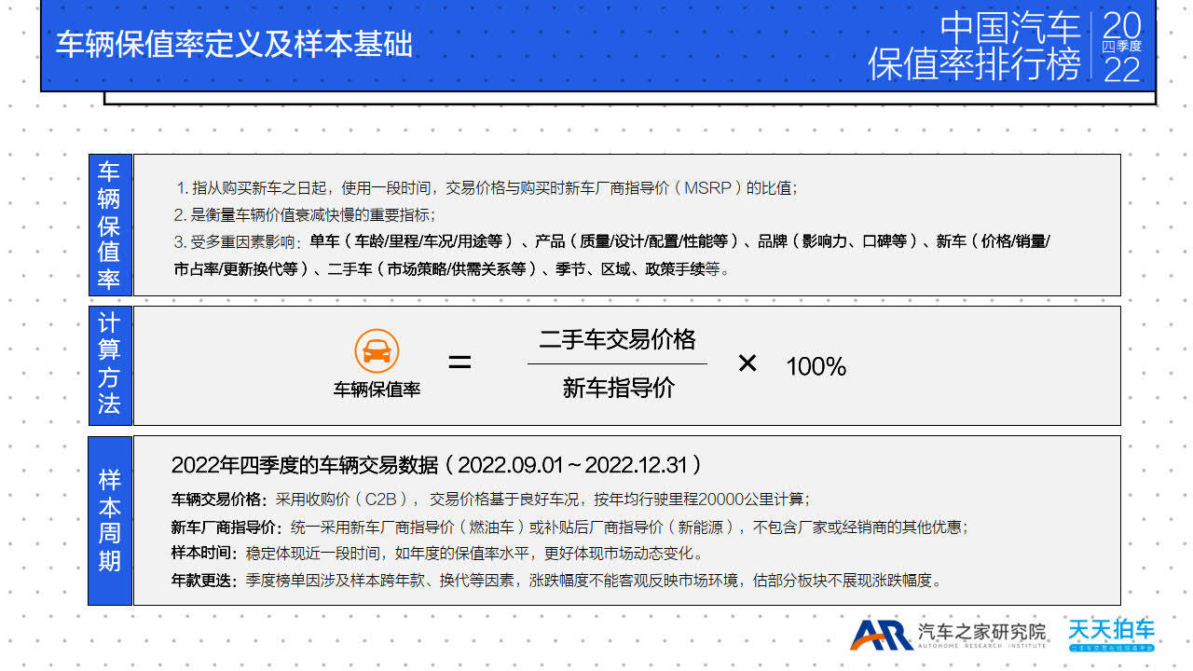Click the 二手车交易价格 numerator text

point(617,339)
